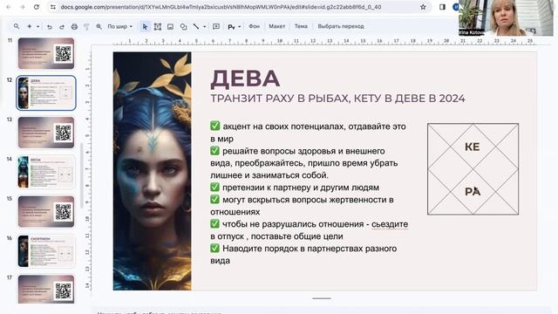Select slide 15 QR code thumbnail
This screenshot has height=314, width=558.
[46, 211]
